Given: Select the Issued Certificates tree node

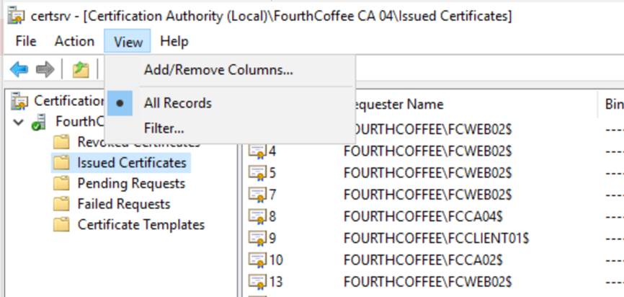Looking at the screenshot, I should tap(131, 163).
